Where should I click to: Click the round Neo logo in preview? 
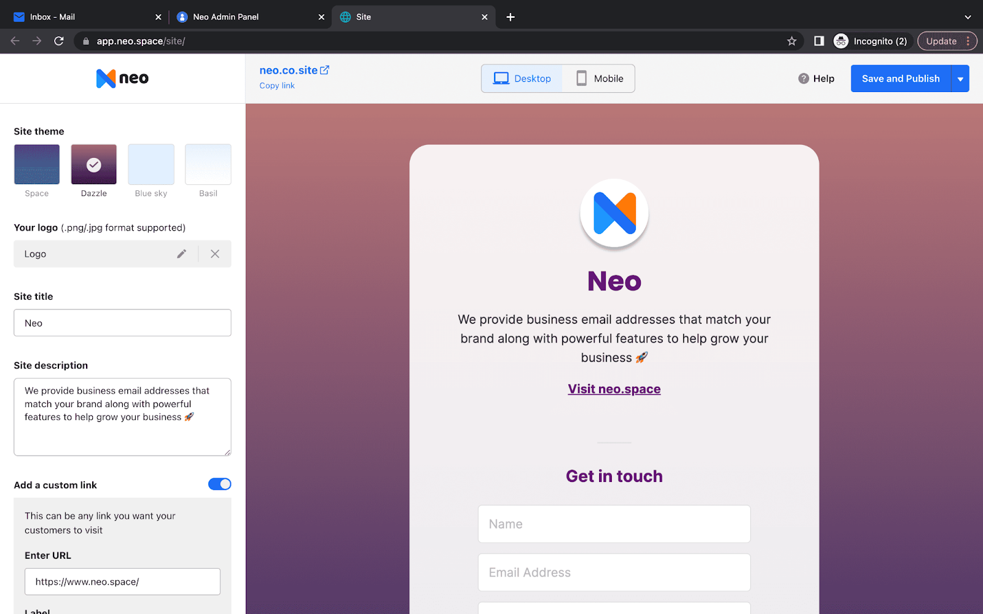click(x=614, y=213)
